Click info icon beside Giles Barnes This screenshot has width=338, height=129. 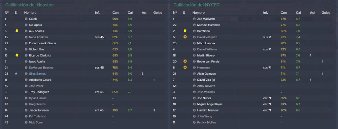click(x=26, y=74)
